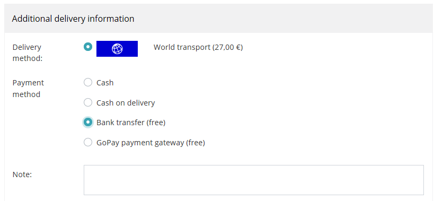
Task: Click the World transport (27,00 €) label
Action: [x=198, y=47]
